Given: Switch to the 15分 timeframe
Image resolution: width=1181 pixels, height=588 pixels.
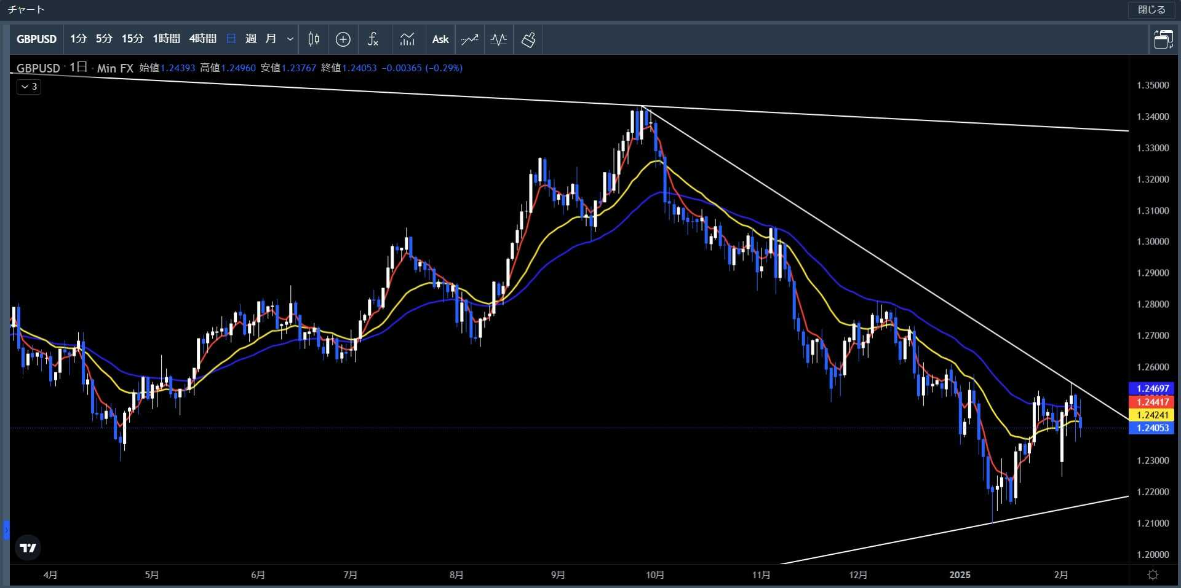Looking at the screenshot, I should point(132,39).
